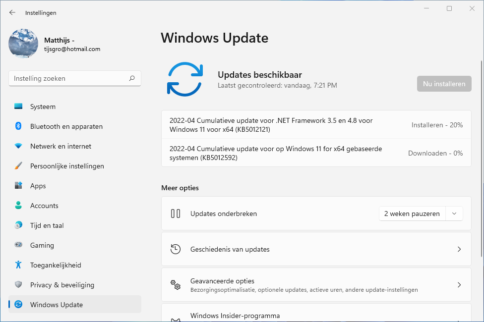Click the Privacy & beveiliging shield icon

(x=18, y=285)
